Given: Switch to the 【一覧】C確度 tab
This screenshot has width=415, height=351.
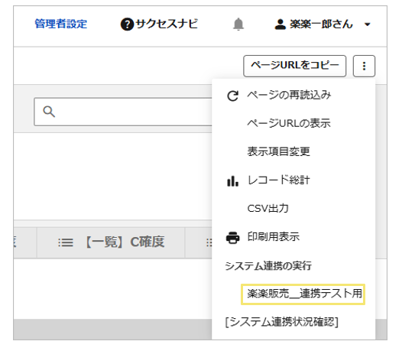Looking at the screenshot, I should pyautogui.click(x=111, y=242).
